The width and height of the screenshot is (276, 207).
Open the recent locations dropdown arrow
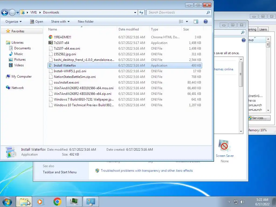tap(18, 13)
